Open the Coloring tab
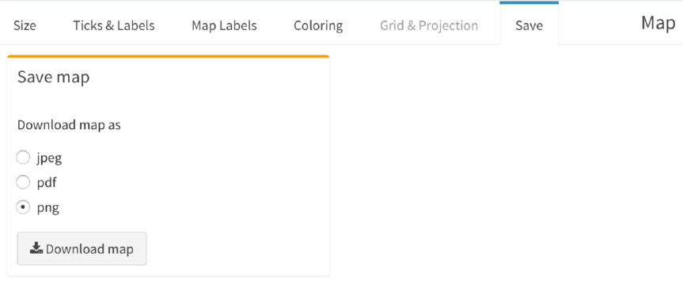The width and height of the screenshot is (683, 288). pyautogui.click(x=318, y=25)
